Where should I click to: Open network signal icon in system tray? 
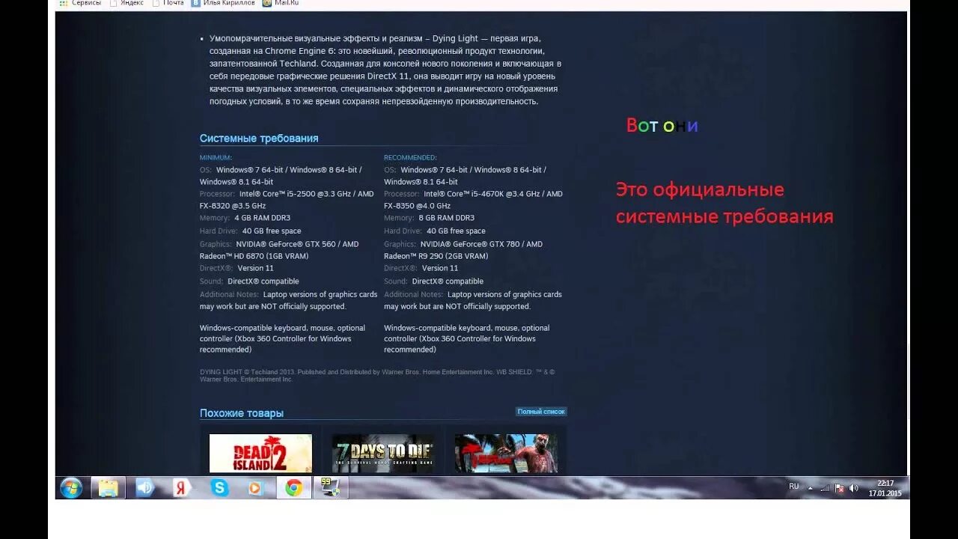coord(825,488)
